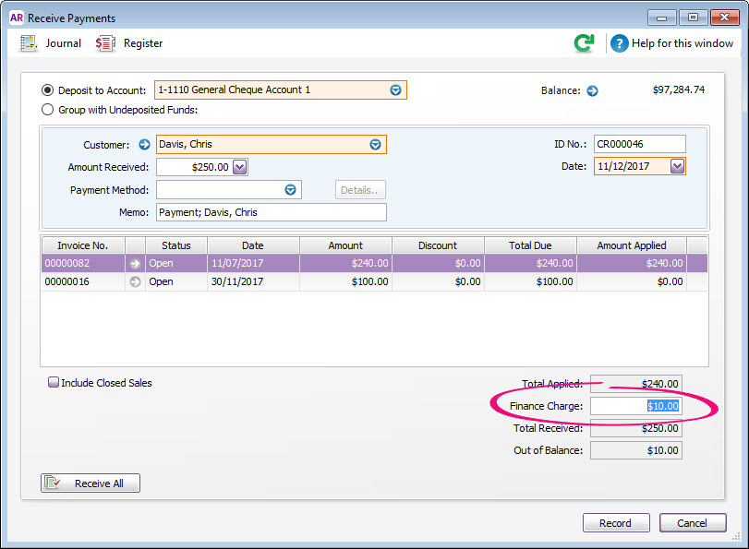Open the Date calendar dropdown

tap(677, 166)
